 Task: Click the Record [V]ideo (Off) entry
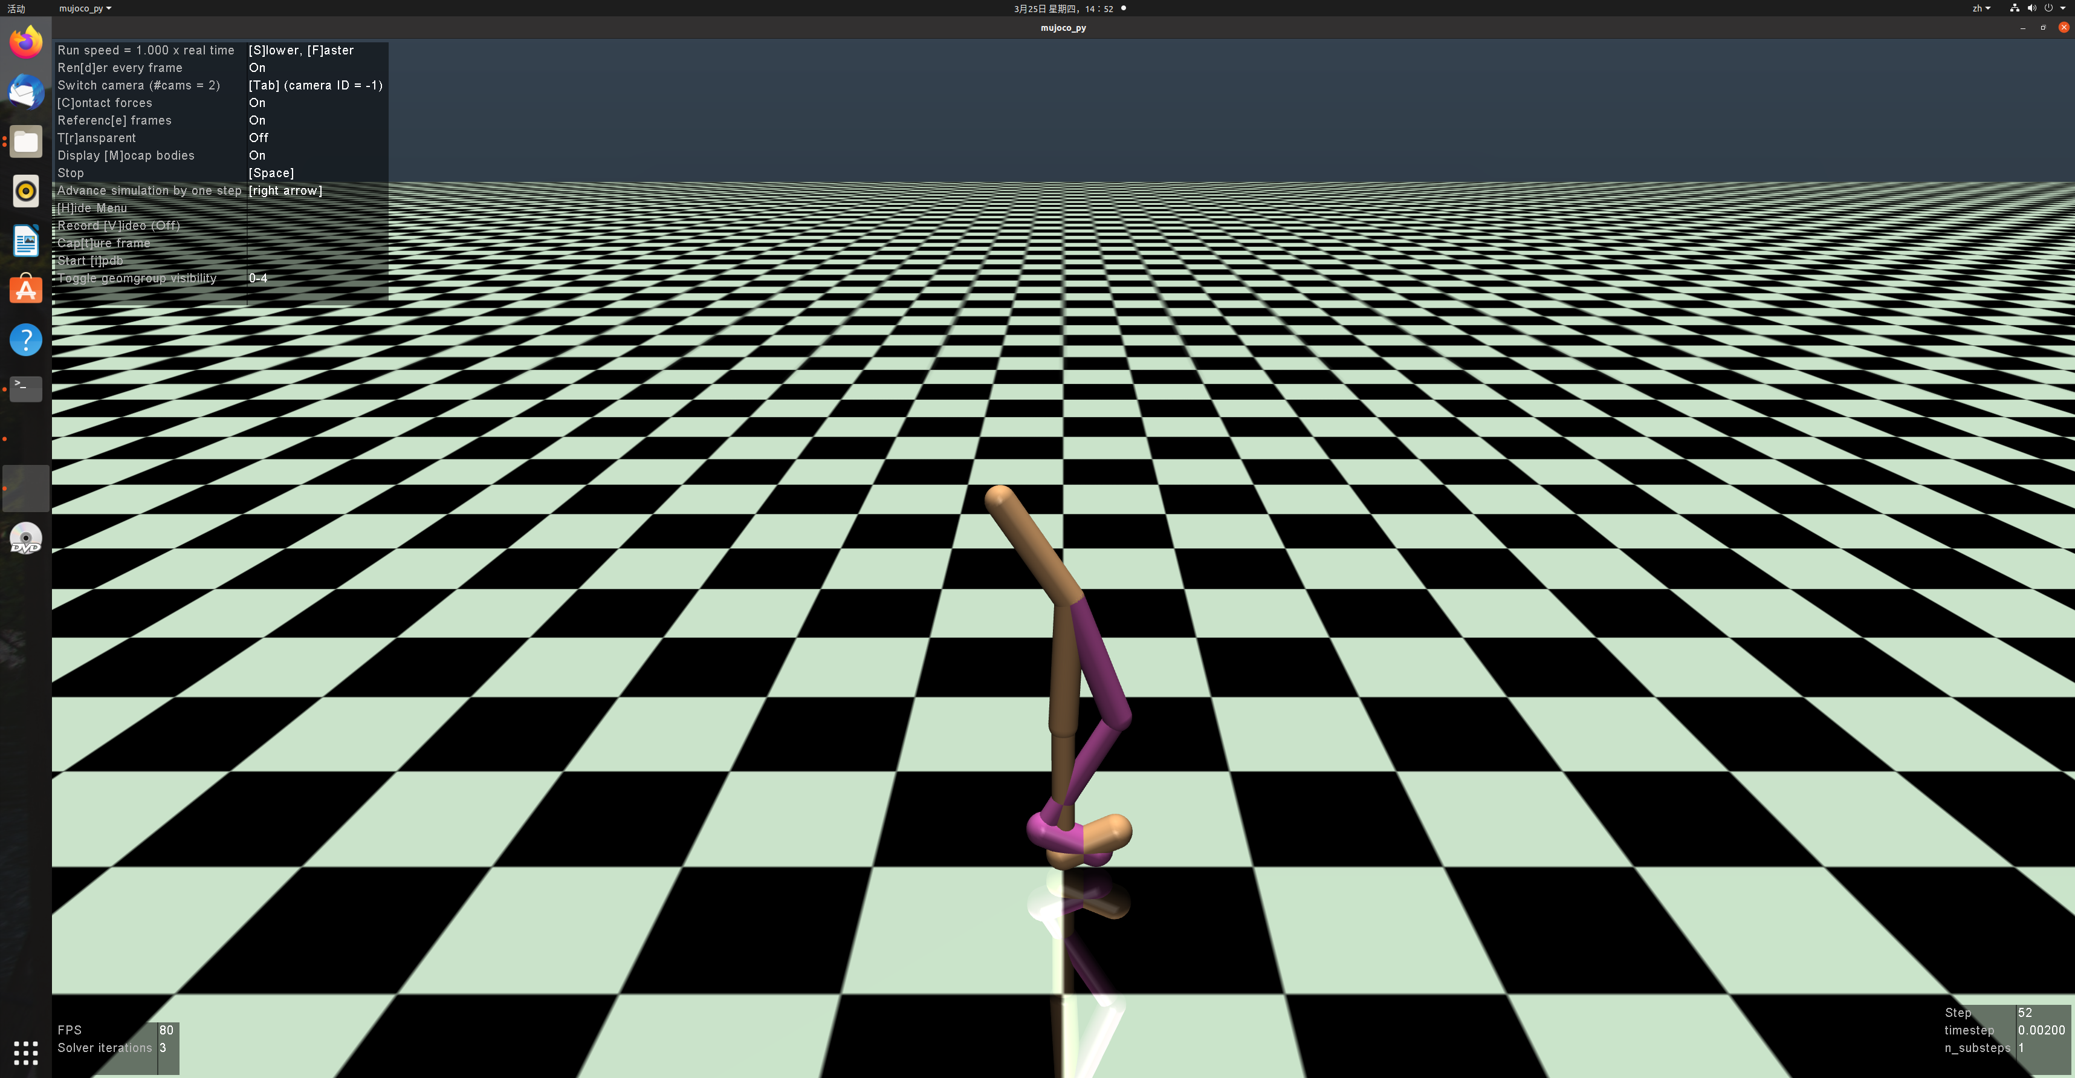(118, 226)
